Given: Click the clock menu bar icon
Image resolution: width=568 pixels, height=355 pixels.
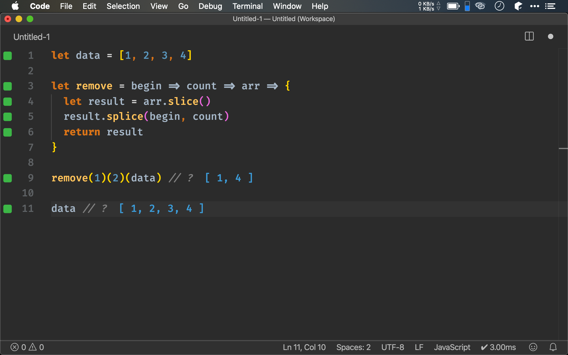Looking at the screenshot, I should click(499, 6).
